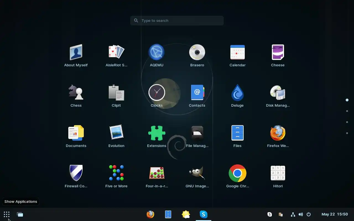Open the power menu icon
The height and width of the screenshot is (221, 354).
[309, 214]
